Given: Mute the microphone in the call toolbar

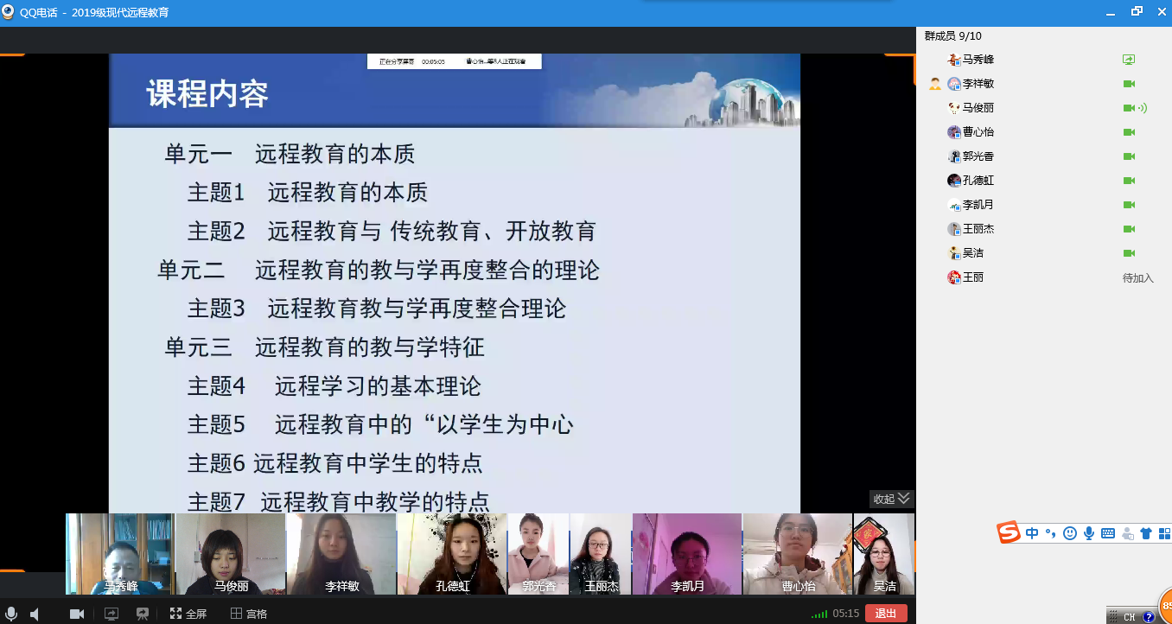Looking at the screenshot, I should pyautogui.click(x=11, y=614).
